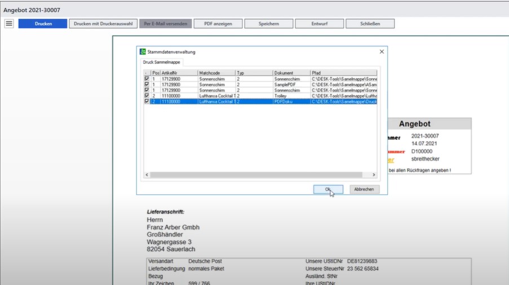Click Per E-Mail versenden button
The height and width of the screenshot is (285, 509).
[166, 24]
